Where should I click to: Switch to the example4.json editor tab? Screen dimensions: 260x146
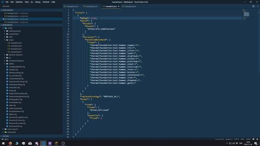[x=130, y=6]
